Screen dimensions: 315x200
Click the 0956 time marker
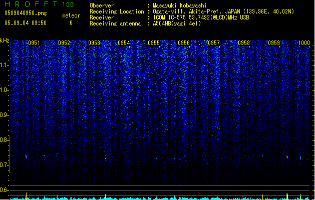(x=184, y=43)
